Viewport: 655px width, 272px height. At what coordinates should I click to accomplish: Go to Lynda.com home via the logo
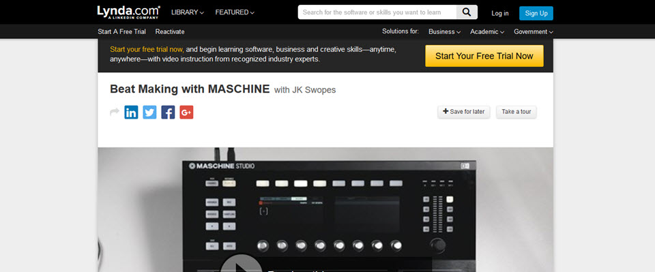128,12
